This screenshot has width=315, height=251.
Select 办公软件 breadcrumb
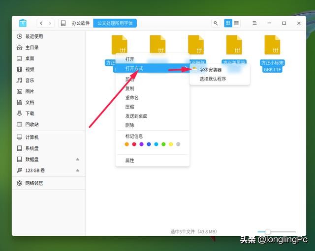point(81,23)
